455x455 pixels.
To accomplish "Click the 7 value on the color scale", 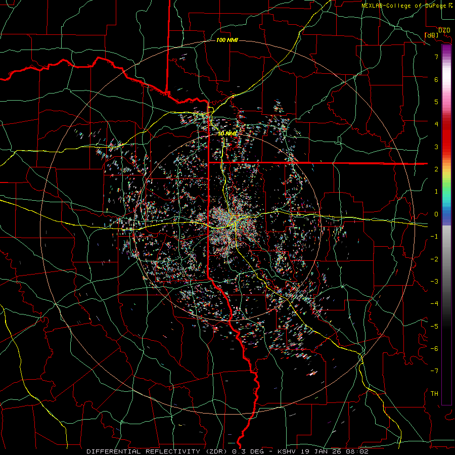I will [436, 57].
